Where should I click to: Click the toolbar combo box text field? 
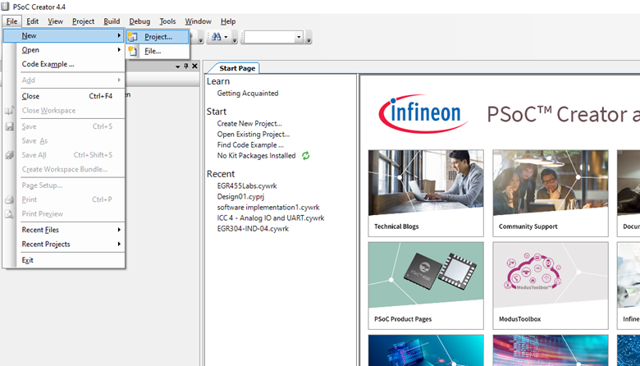pyautogui.click(x=270, y=37)
